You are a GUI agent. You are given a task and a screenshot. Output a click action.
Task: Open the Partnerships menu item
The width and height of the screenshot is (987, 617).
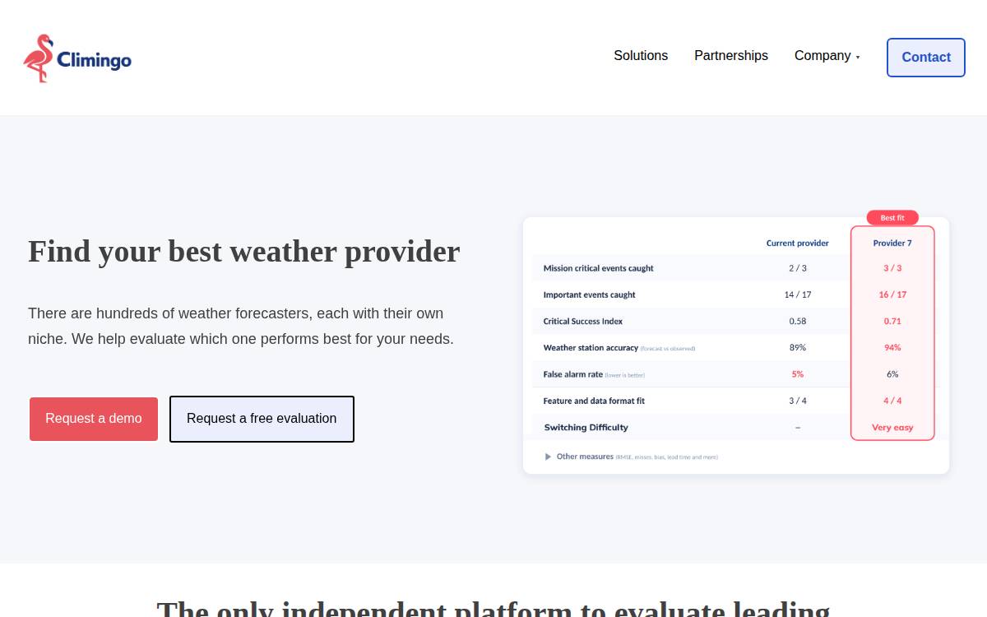click(x=731, y=56)
